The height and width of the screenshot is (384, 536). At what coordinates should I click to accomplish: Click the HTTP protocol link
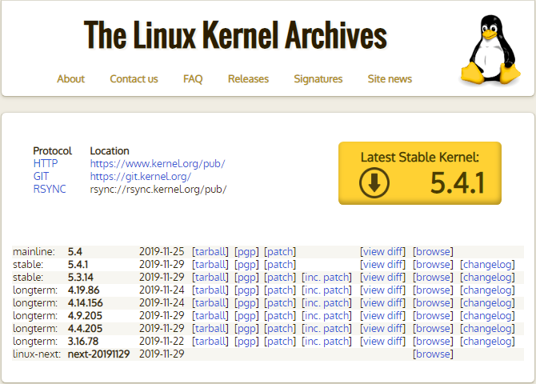(46, 163)
